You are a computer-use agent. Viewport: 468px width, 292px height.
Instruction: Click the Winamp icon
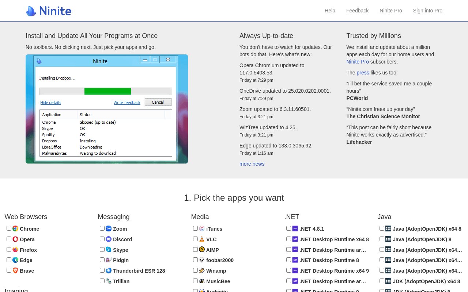(x=202, y=270)
